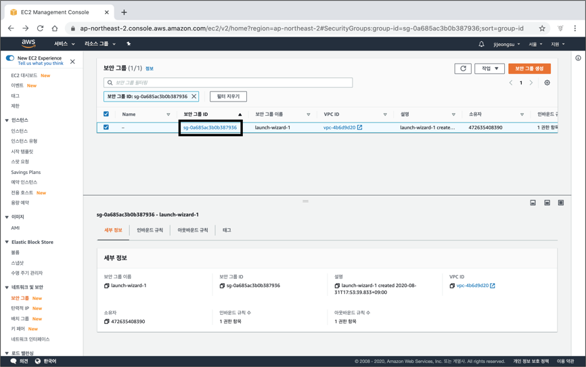Switch to the 아웃바운드 규칙 tab
This screenshot has height=367, width=586.
click(x=193, y=230)
